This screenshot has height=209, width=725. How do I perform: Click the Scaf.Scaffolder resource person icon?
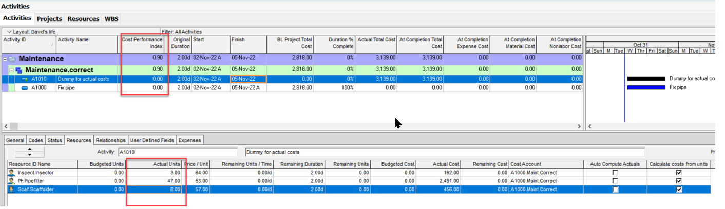click(12, 190)
